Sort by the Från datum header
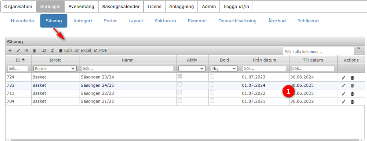367x141 pixels. pos(265,60)
